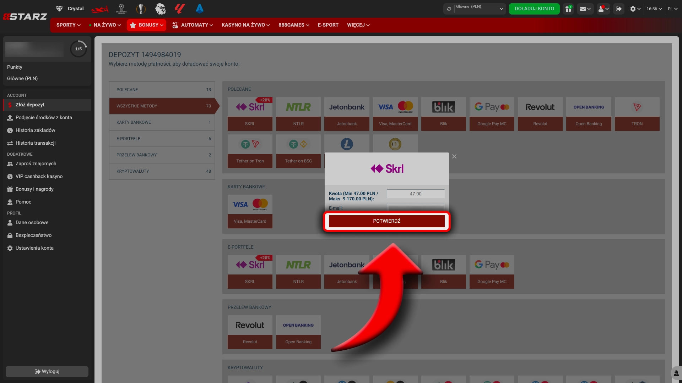Open the envelope messages icon
Image resolution: width=682 pixels, height=383 pixels.
pyautogui.click(x=585, y=9)
